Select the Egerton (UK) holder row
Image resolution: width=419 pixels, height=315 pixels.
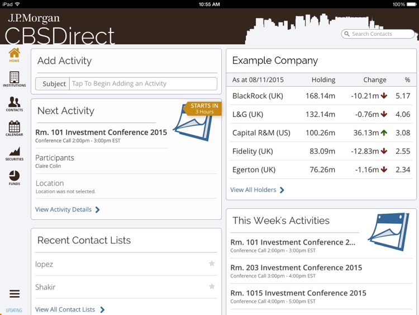(321, 170)
